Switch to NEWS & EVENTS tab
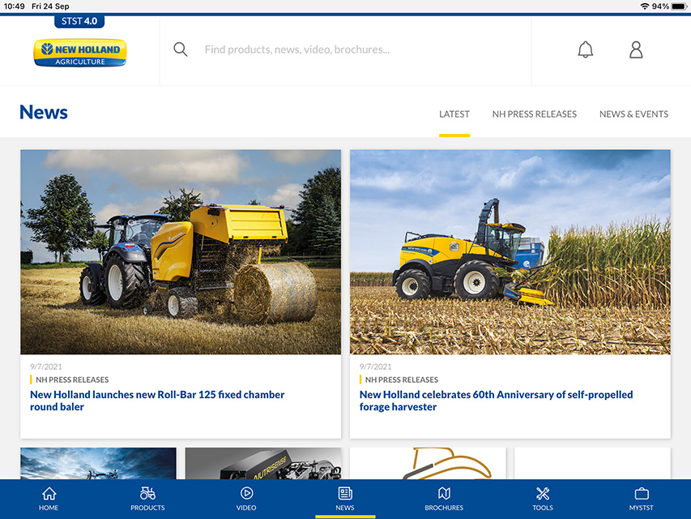 (633, 114)
